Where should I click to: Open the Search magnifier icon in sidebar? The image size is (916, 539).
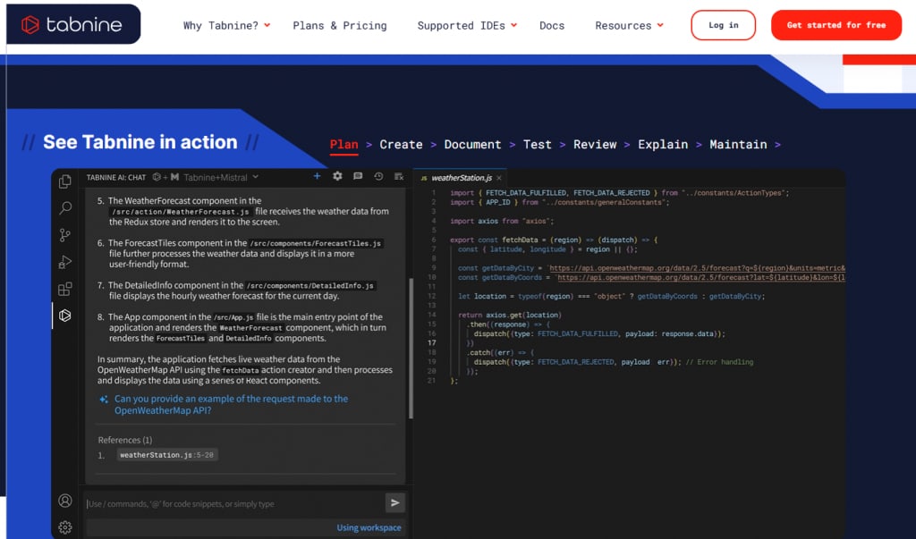click(65, 208)
